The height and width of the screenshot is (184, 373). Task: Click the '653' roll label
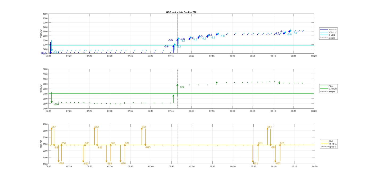pos(260,143)
